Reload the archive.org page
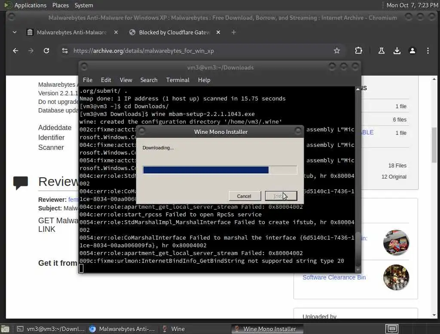The height and width of the screenshot is (334, 440). pyautogui.click(x=46, y=51)
